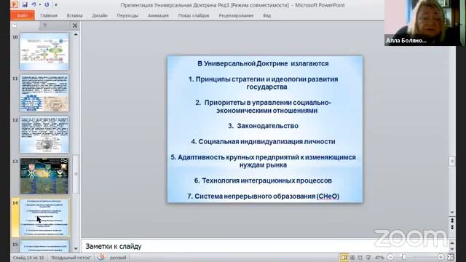
Task: Click the text '3. Законодательство' on slide
Action: (264, 126)
